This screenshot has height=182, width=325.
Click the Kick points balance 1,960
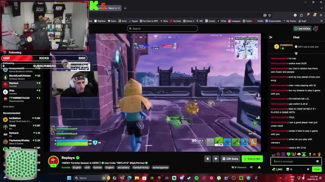click(x=277, y=169)
